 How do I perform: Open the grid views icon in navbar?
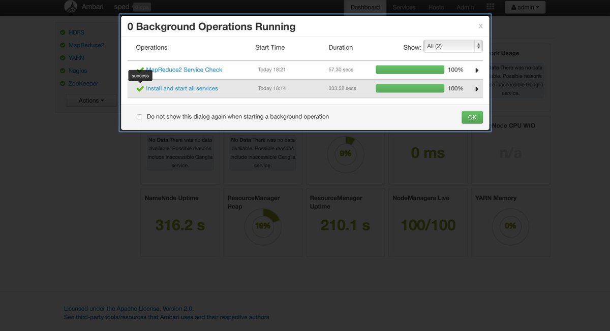(x=490, y=7)
